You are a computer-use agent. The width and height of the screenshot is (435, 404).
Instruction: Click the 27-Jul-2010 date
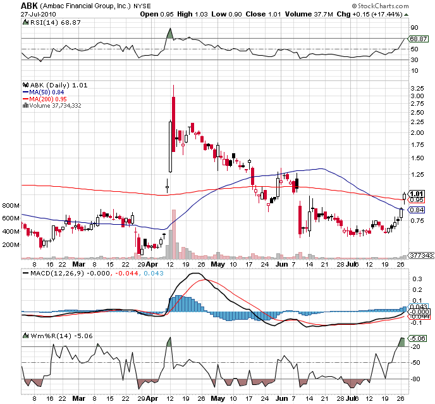(x=39, y=14)
